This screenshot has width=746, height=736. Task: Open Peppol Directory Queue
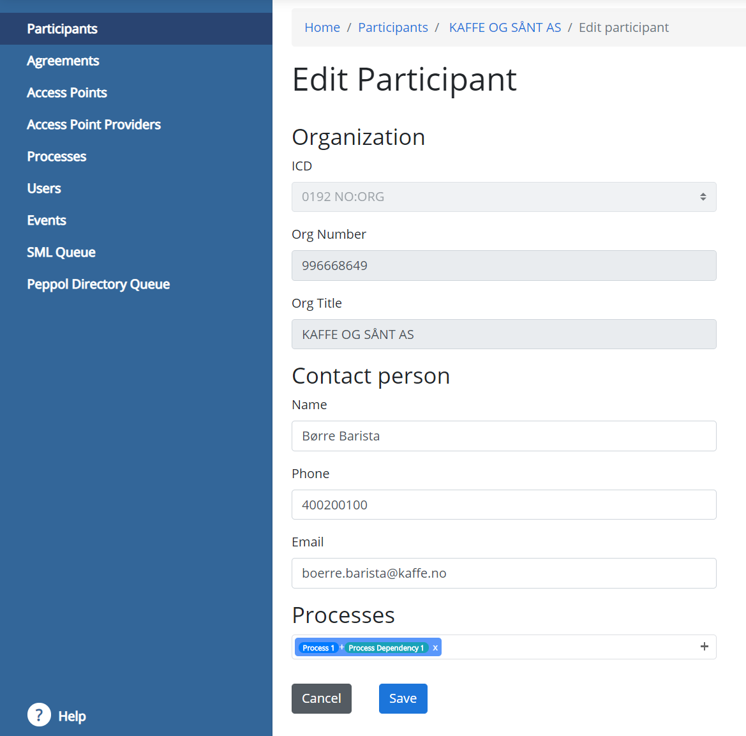[98, 285]
